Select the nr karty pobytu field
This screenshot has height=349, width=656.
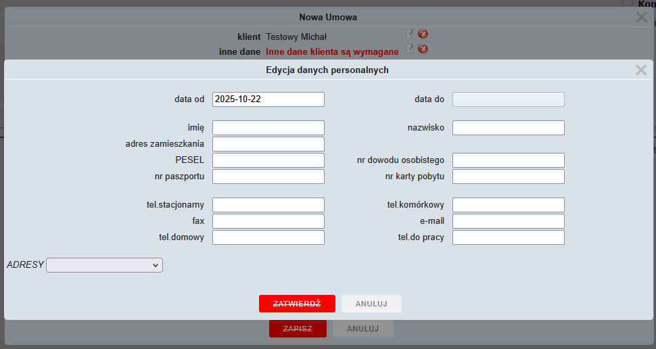click(508, 177)
